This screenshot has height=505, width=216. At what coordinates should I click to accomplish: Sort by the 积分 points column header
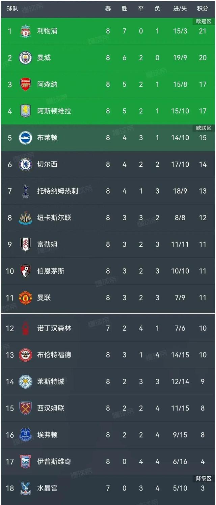(x=203, y=8)
